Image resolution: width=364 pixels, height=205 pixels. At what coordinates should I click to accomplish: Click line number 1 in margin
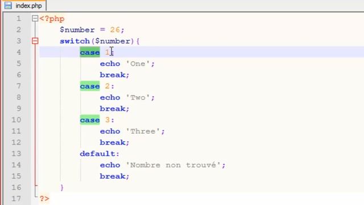19,19
